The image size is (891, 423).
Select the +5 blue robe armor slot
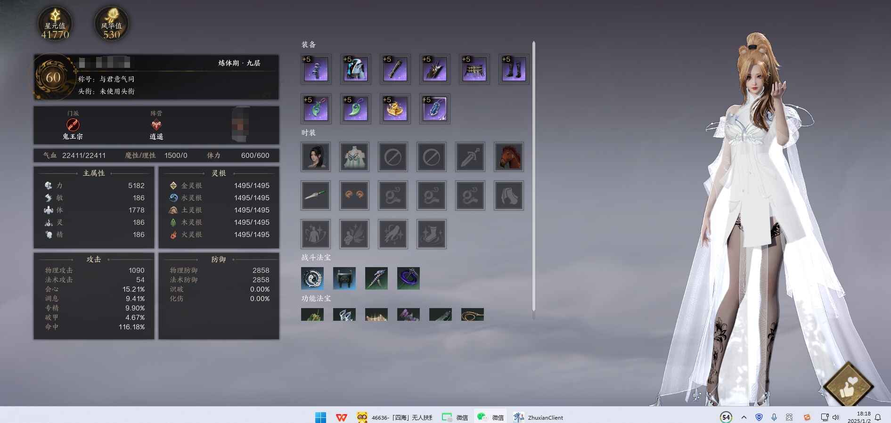[356, 69]
